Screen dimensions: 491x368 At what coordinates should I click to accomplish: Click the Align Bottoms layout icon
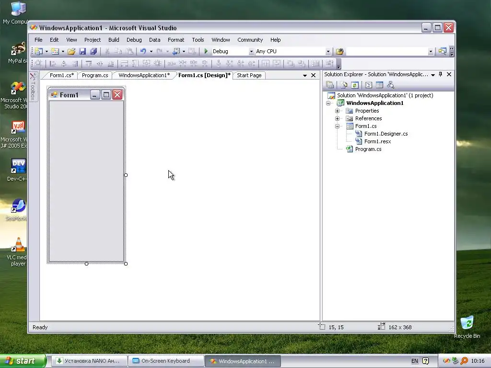(x=111, y=64)
